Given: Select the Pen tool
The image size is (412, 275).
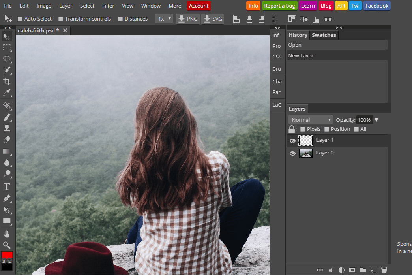Looking at the screenshot, I should [x=7, y=198].
